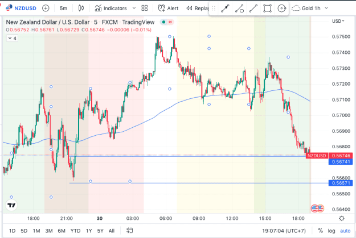Click the bold 30 date axis label
Screen dimensions: 356x238
100,218
